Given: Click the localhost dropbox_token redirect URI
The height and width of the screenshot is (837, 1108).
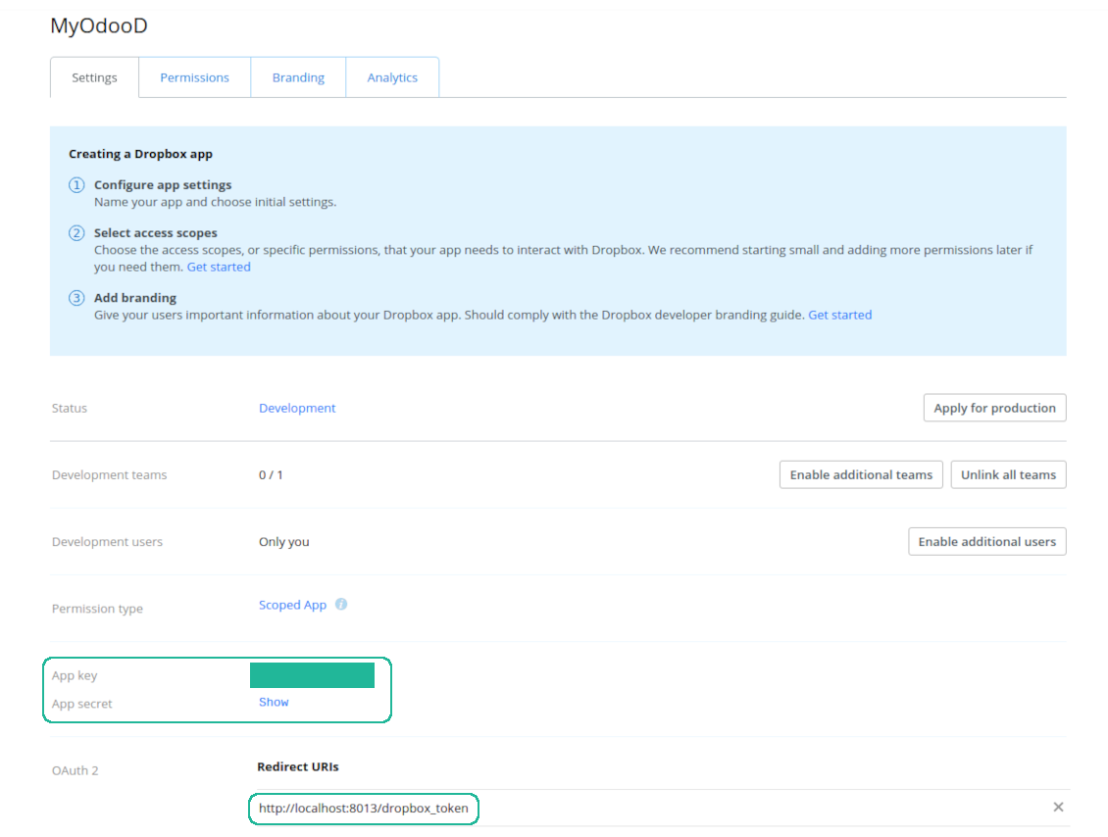Looking at the screenshot, I should (363, 809).
